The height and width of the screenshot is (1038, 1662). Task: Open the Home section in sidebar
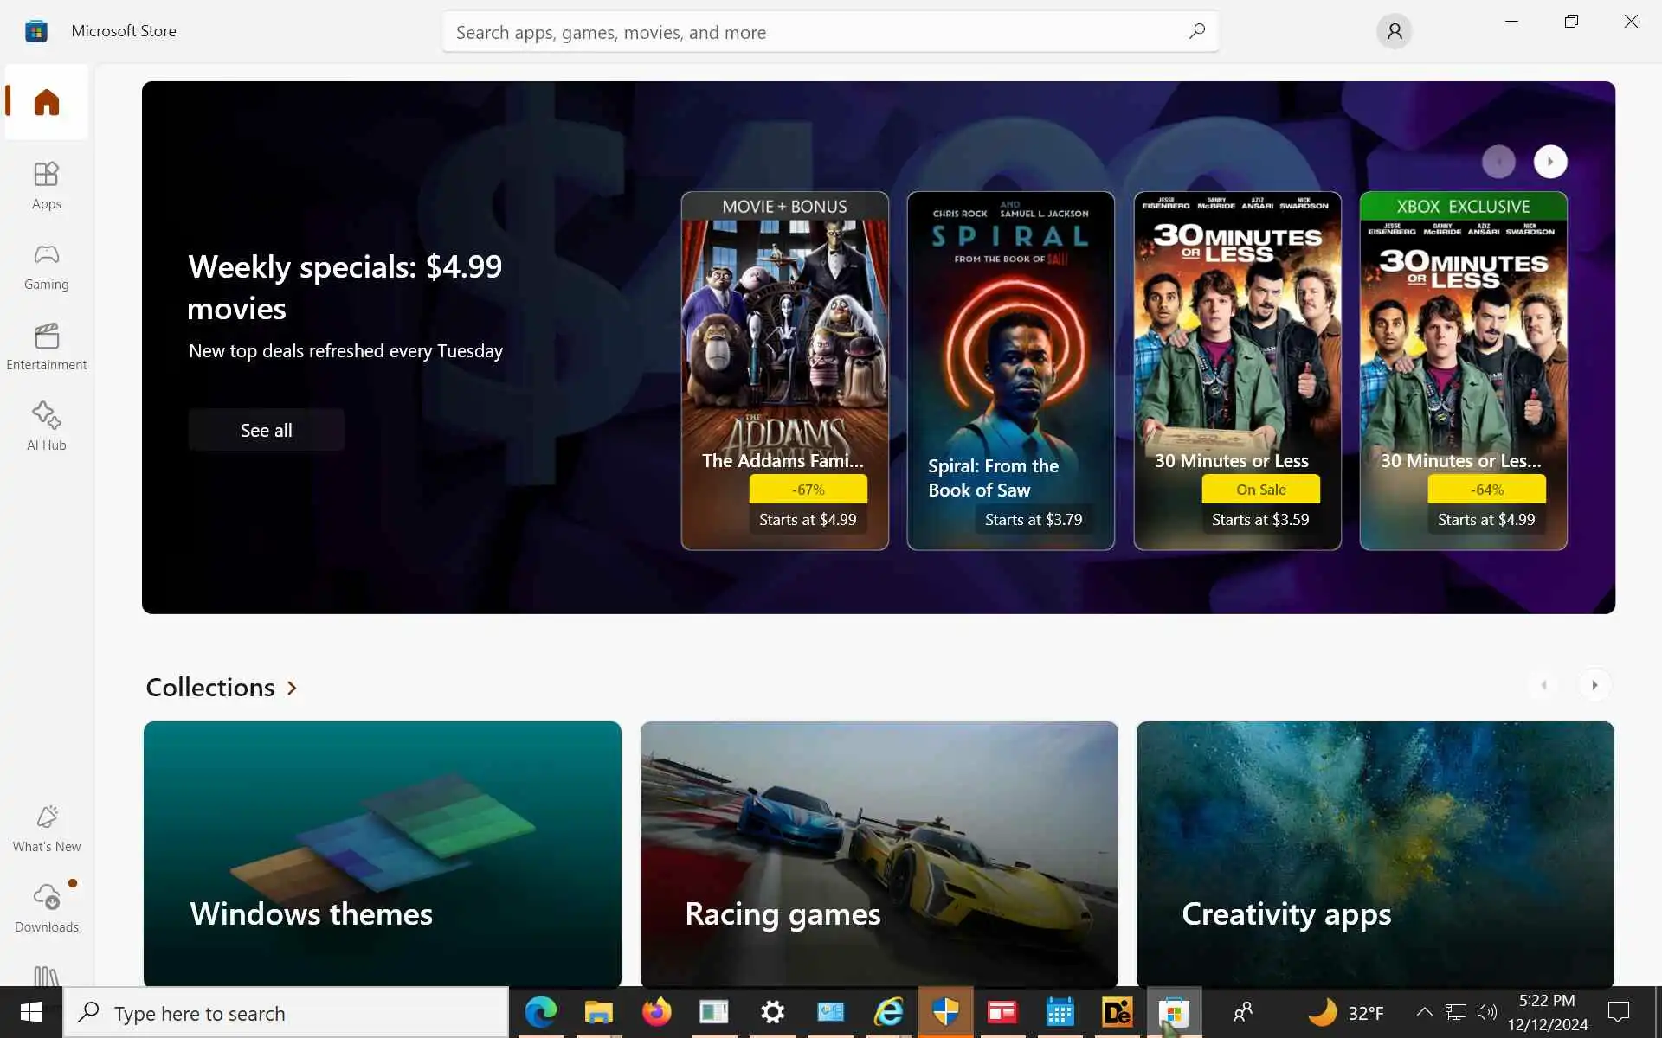[46, 102]
